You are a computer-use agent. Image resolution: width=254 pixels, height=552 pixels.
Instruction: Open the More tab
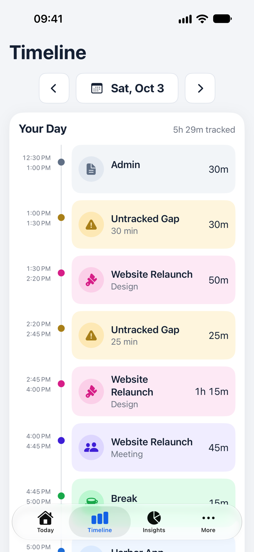(208, 522)
